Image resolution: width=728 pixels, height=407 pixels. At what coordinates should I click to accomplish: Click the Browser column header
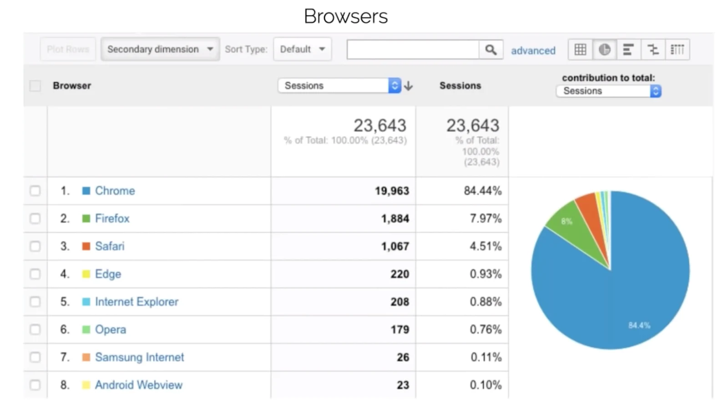point(72,85)
